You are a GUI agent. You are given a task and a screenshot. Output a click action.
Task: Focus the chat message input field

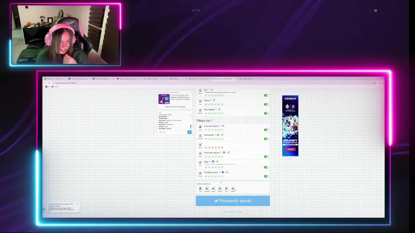tap(173, 132)
